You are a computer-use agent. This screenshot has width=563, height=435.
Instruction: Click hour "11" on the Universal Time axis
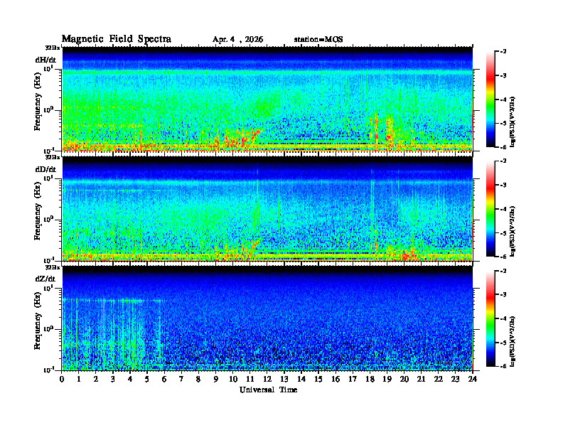250,379
